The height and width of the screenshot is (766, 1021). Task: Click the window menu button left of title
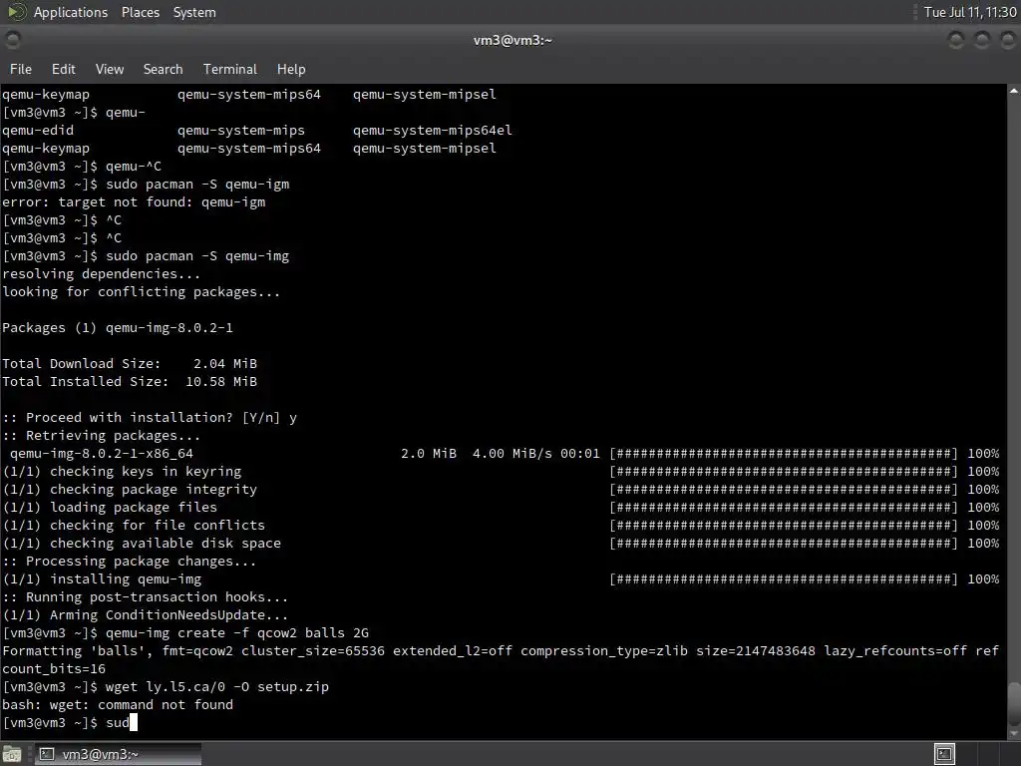(12, 40)
